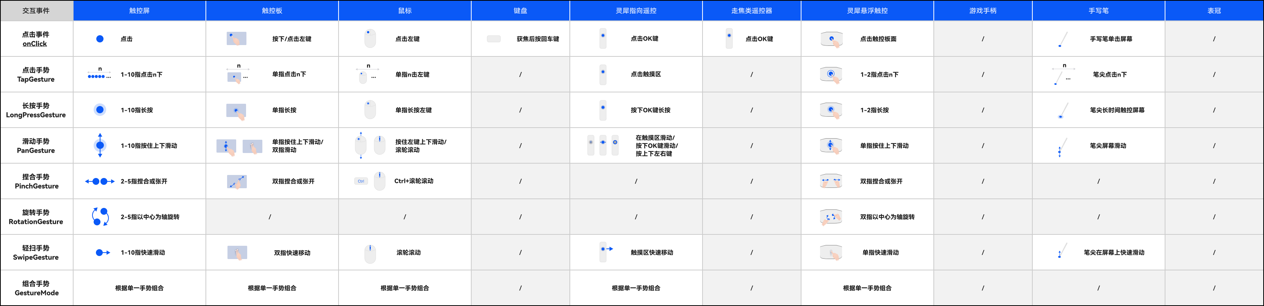The image size is (1264, 306).
Task: Click remote icon in 走焦类遥控器 onClick cell
Action: click(x=729, y=39)
